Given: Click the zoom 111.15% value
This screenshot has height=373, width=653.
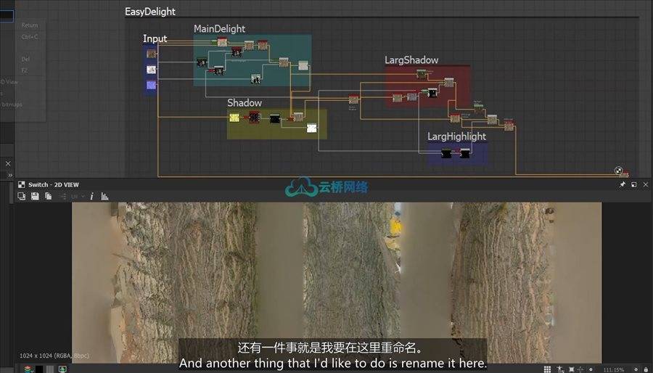Looking at the screenshot, I should [x=613, y=369].
